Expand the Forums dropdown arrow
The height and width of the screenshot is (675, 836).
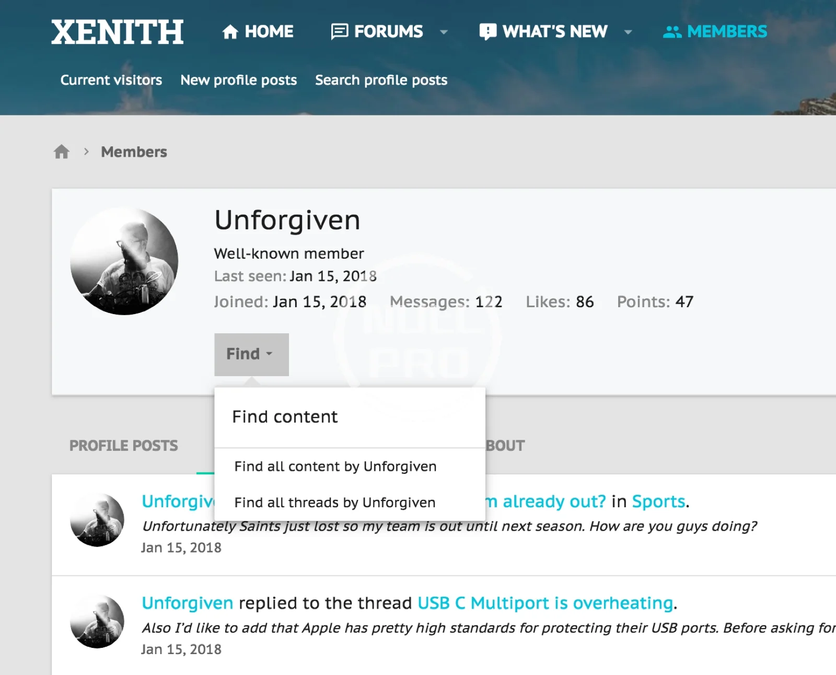click(444, 32)
